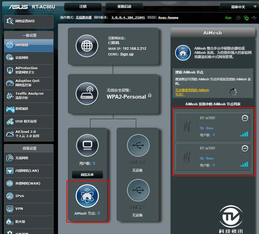Open the 无法搜索到我的 AiMesh 节点 help link
The image size is (259, 234).
(x=192, y=92)
